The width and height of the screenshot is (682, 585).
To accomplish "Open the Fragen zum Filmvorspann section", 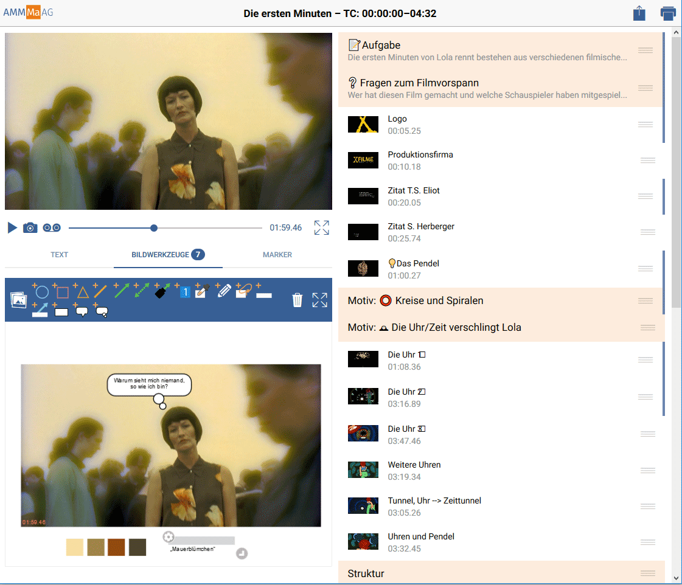I will [500, 88].
